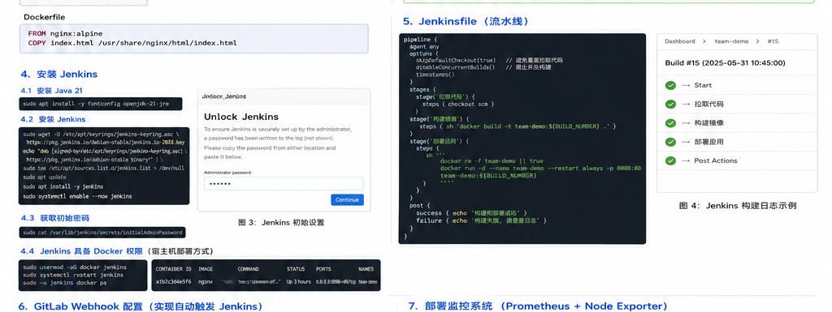Click the green check icon beside 部署应用
This screenshot has width=832, height=312.
[670, 142]
